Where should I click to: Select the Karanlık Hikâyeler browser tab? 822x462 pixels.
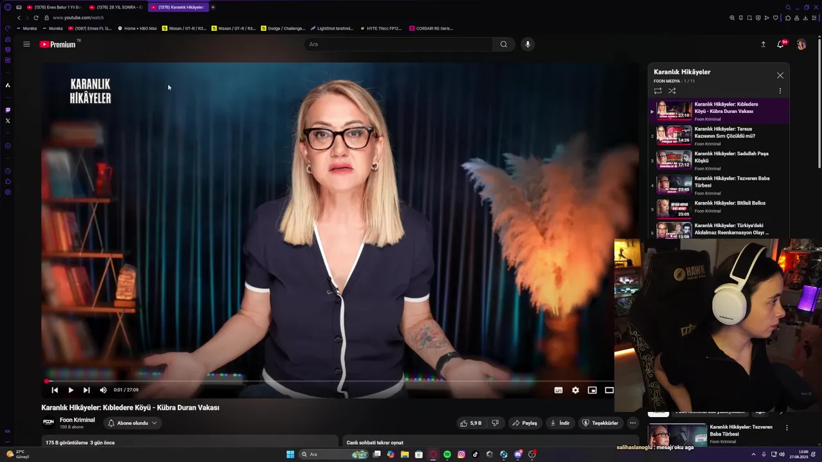pos(178,7)
